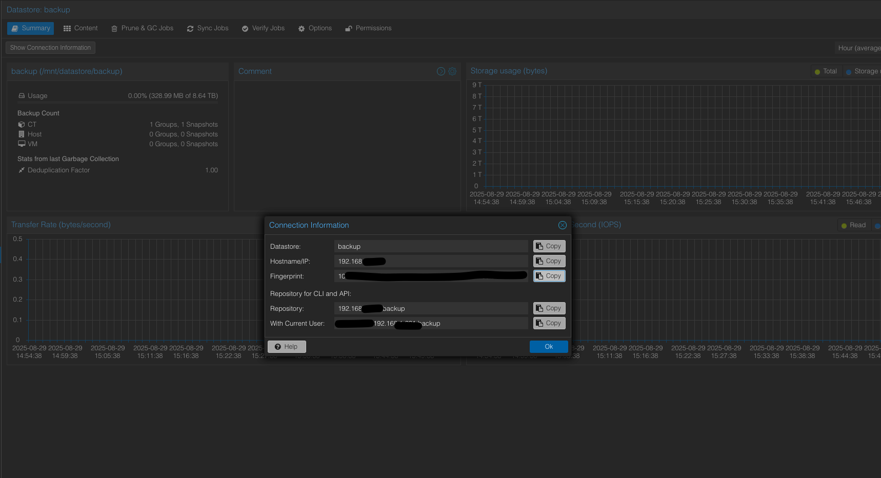This screenshot has width=881, height=478.
Task: Click the Options gear icon
Action: point(302,29)
